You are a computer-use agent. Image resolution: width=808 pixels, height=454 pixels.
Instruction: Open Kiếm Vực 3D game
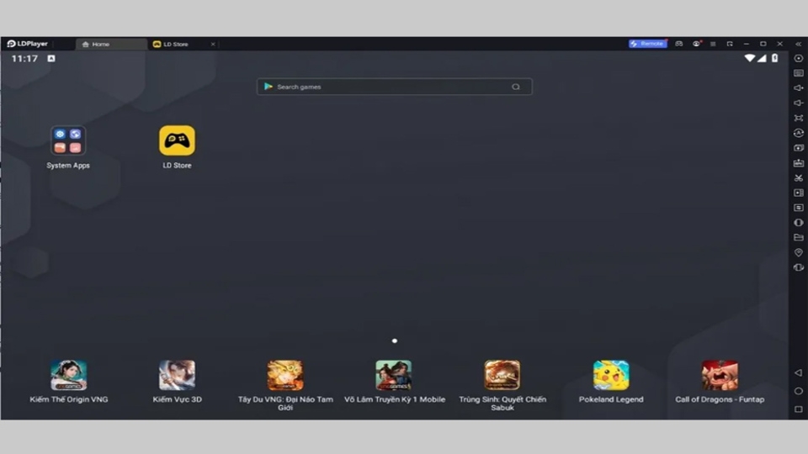click(x=177, y=375)
